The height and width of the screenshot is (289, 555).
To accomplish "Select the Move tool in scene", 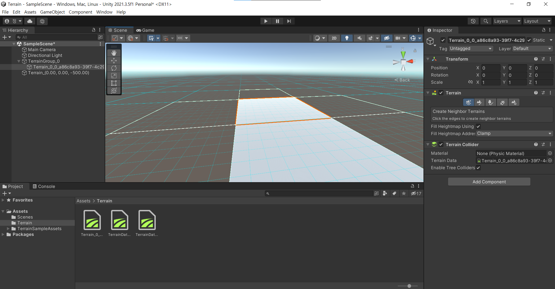I will [114, 61].
